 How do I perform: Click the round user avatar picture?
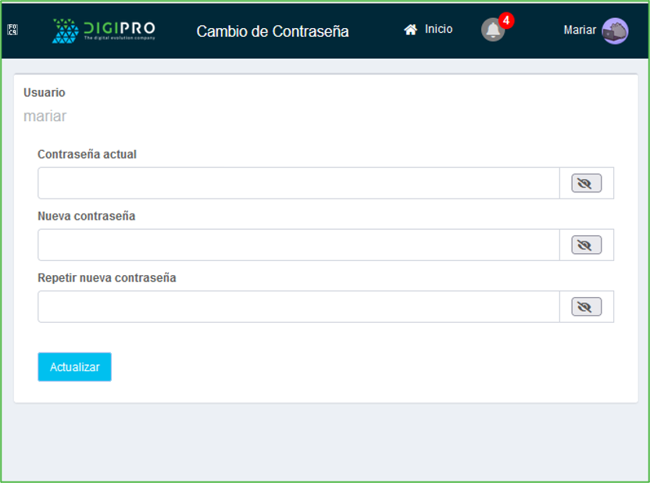pos(615,30)
